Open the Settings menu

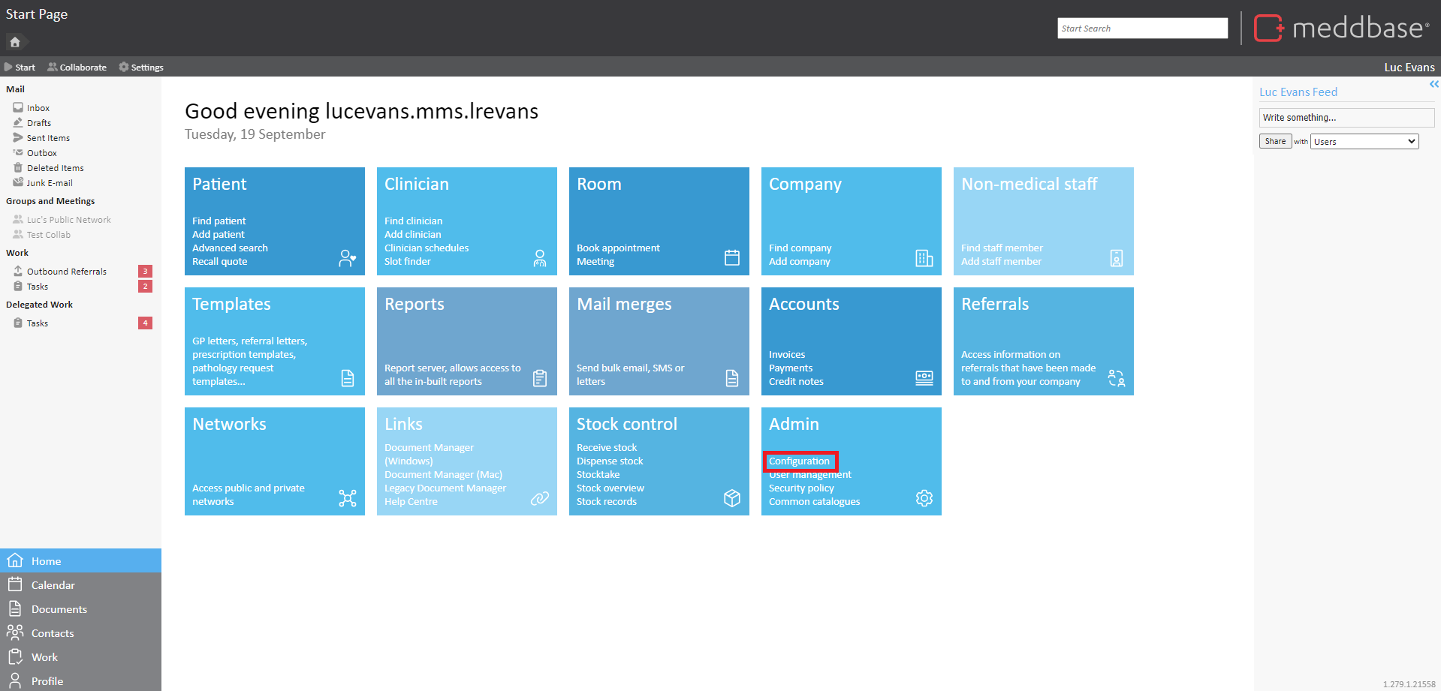click(141, 68)
